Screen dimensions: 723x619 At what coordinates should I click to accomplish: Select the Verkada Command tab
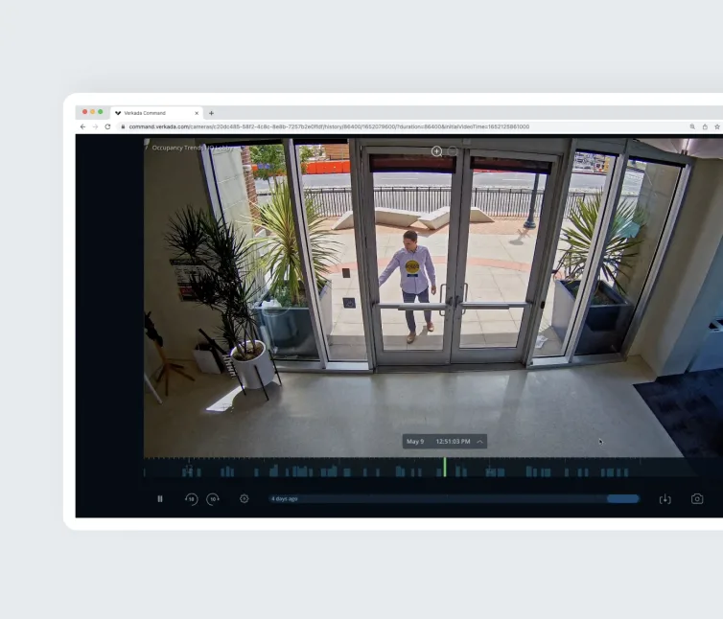[149, 113]
